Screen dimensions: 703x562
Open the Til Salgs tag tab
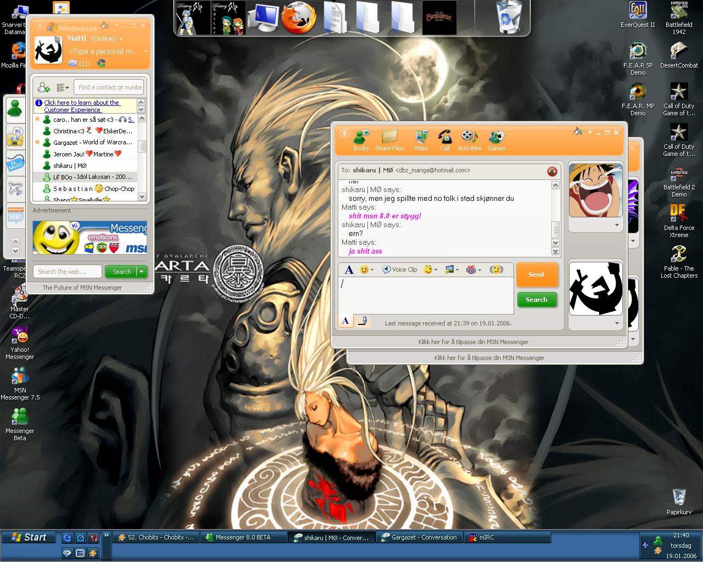pyautogui.click(x=15, y=162)
